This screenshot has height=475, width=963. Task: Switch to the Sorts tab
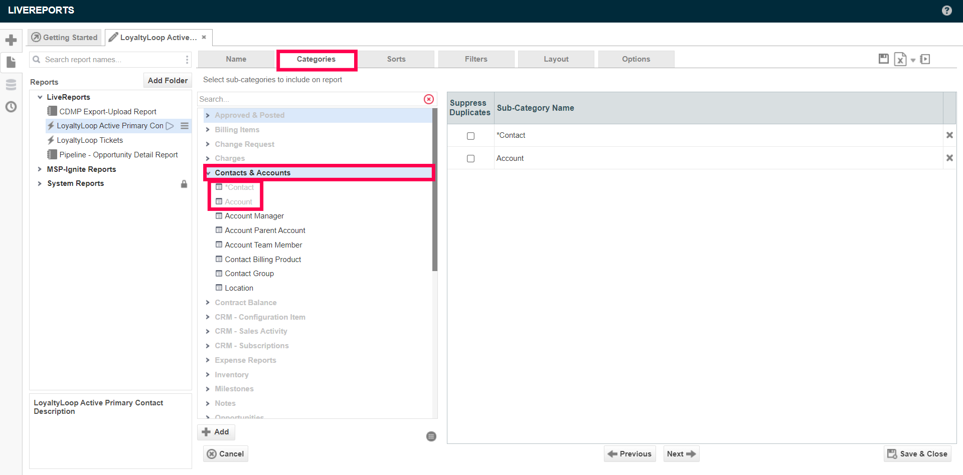(x=396, y=59)
